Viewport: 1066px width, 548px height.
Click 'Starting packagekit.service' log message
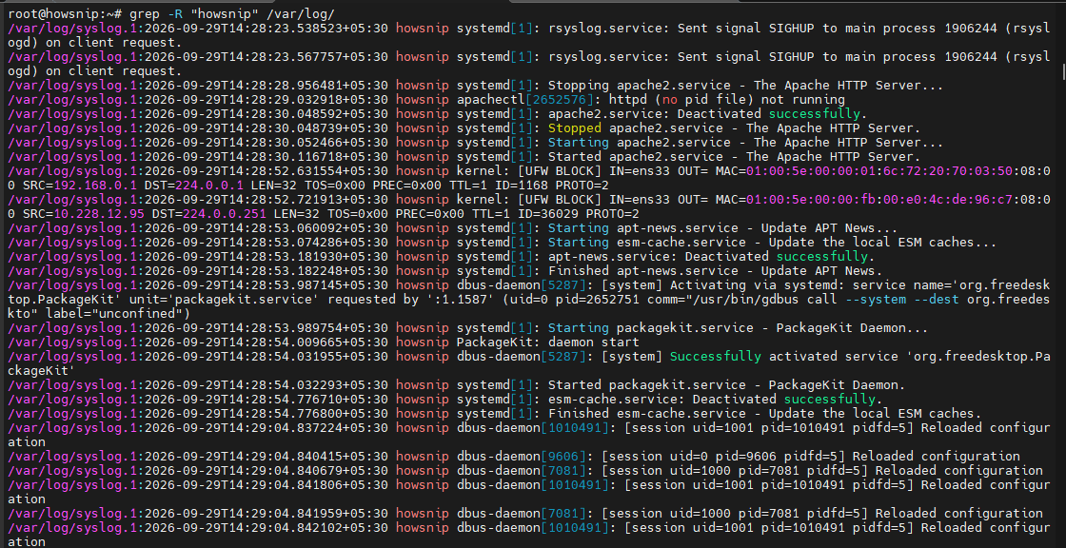[x=739, y=327]
